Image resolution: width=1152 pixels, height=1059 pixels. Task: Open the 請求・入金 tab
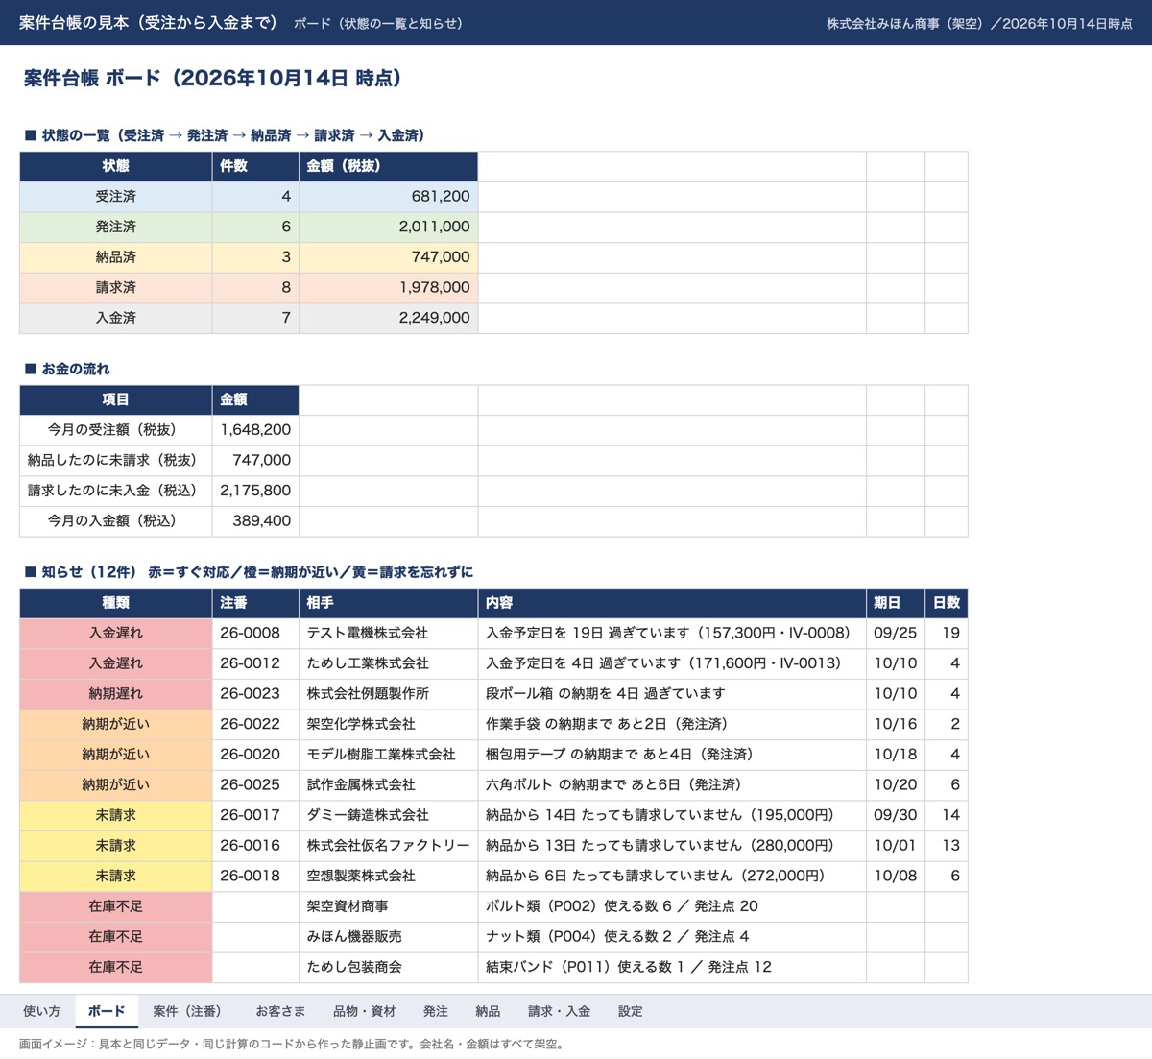(559, 1011)
